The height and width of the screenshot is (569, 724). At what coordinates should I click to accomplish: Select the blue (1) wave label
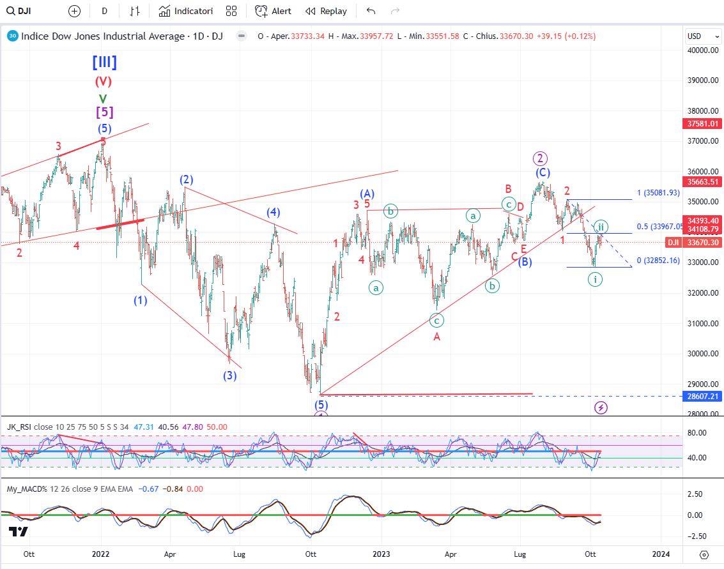coord(141,300)
